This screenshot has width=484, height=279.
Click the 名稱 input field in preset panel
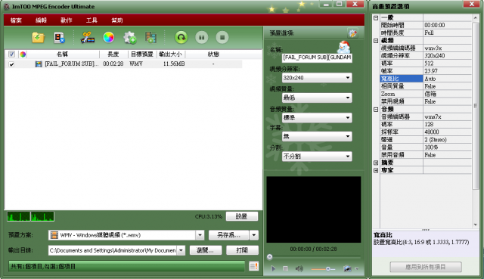point(317,57)
